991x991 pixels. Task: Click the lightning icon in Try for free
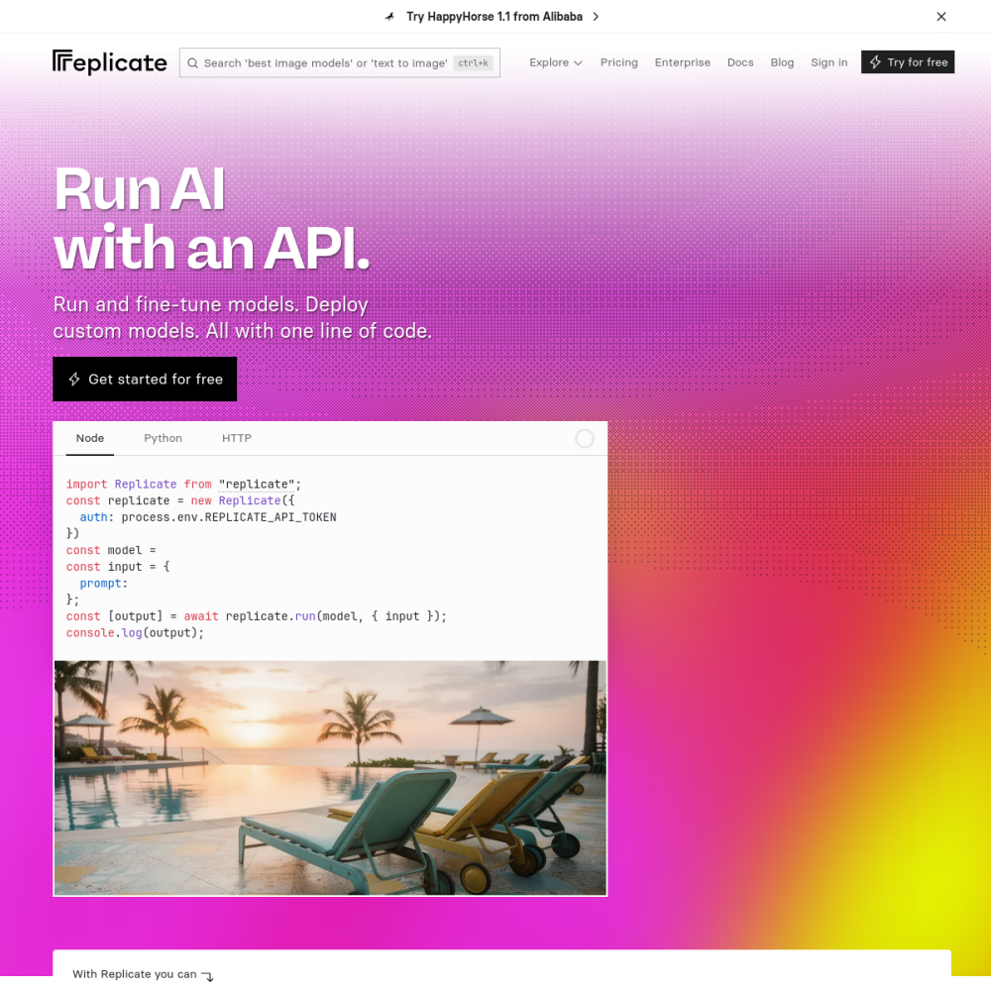pos(875,61)
